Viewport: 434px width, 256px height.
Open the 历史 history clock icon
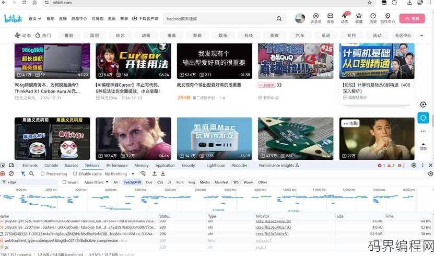373,18
